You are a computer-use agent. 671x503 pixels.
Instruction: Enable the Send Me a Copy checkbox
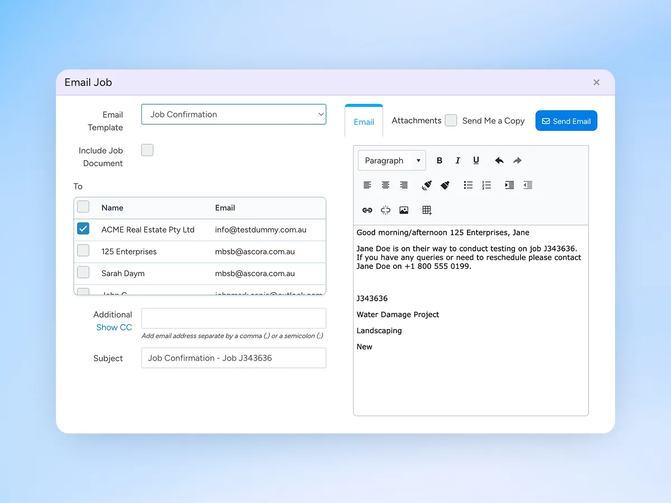coord(451,120)
